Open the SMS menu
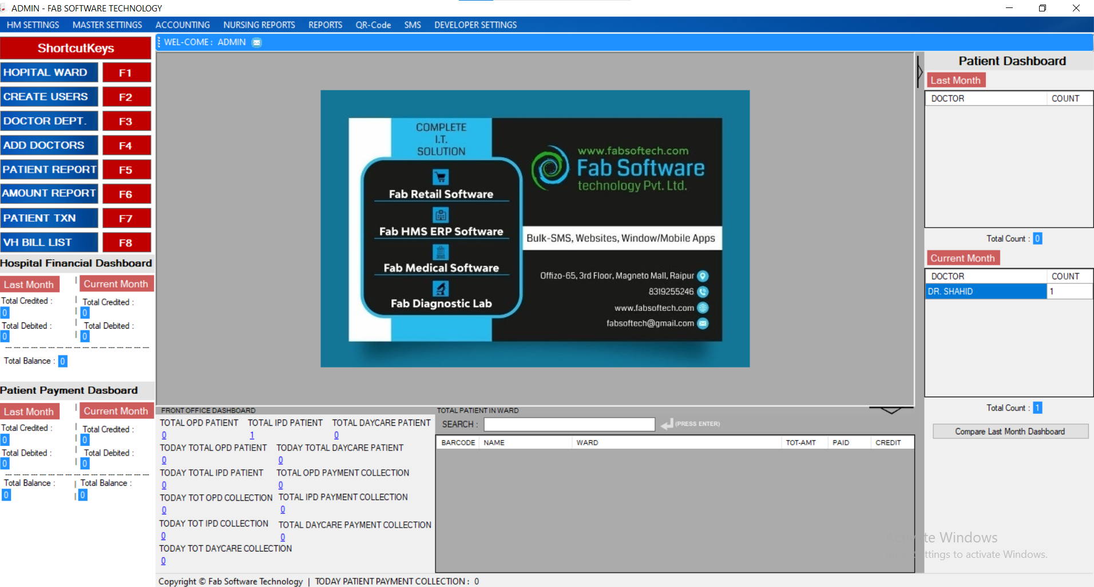 tap(413, 25)
